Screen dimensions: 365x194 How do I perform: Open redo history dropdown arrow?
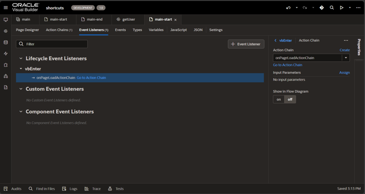pos(313,8)
